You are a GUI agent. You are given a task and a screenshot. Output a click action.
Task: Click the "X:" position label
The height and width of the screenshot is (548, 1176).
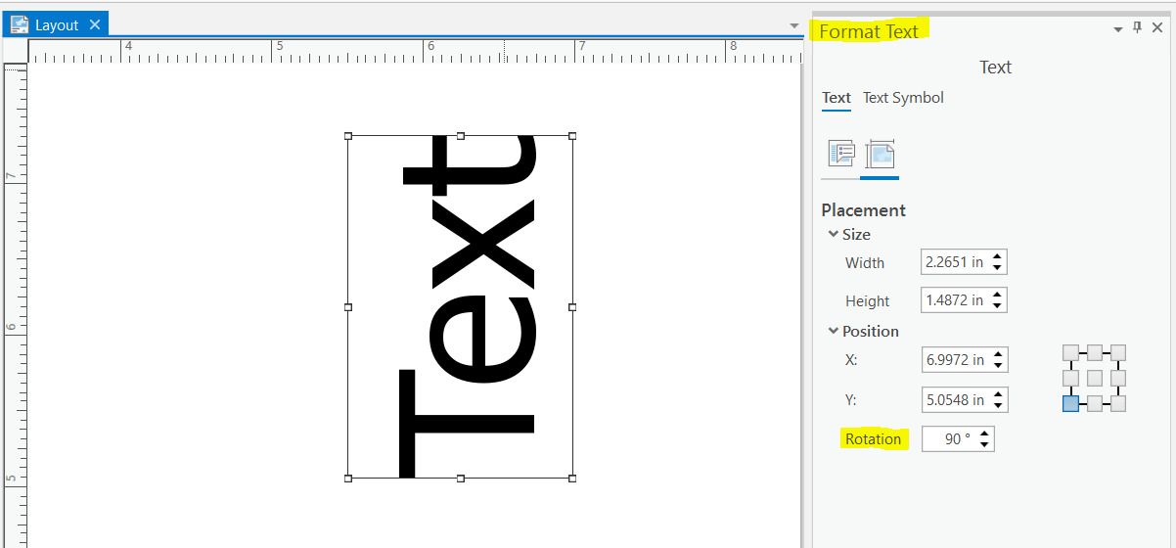[x=851, y=360]
